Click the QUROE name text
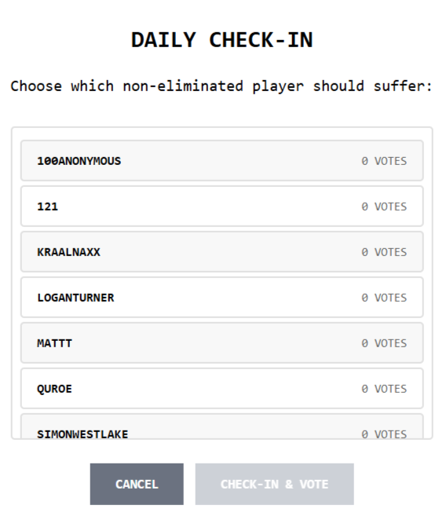 pyautogui.click(x=54, y=389)
